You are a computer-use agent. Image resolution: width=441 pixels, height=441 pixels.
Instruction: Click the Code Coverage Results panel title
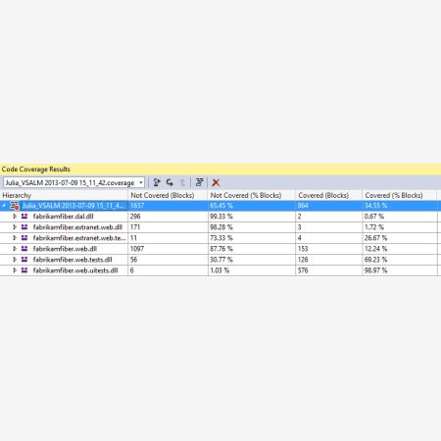pyautogui.click(x=36, y=170)
